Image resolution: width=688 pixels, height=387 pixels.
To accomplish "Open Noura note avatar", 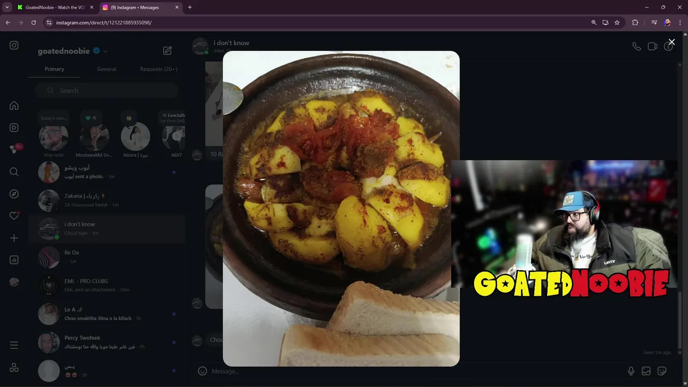I will click(135, 137).
